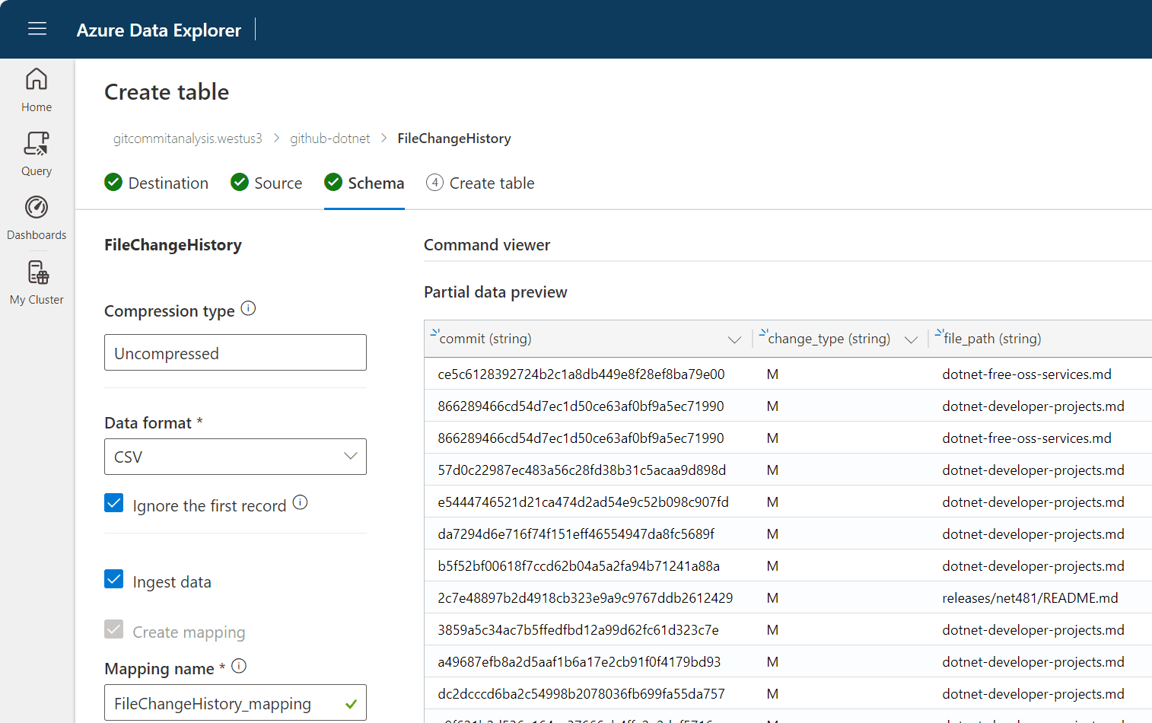
Task: Switch to the Source step tab
Action: pos(266,183)
